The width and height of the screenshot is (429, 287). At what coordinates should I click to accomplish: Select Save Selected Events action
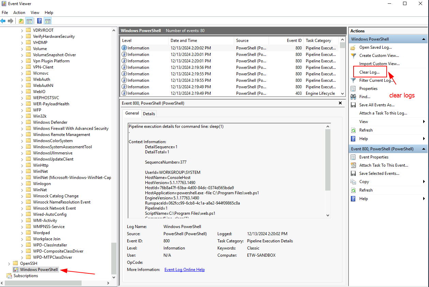(x=379, y=173)
